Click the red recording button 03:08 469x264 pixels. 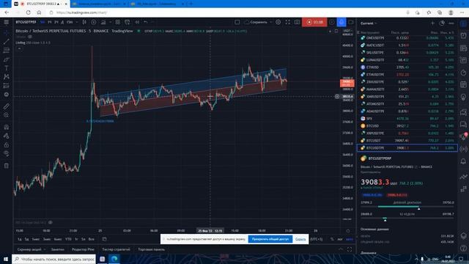(x=314, y=22)
